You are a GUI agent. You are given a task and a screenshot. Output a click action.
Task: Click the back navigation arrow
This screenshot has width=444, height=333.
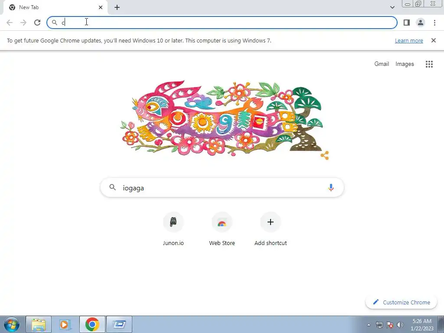(10, 23)
